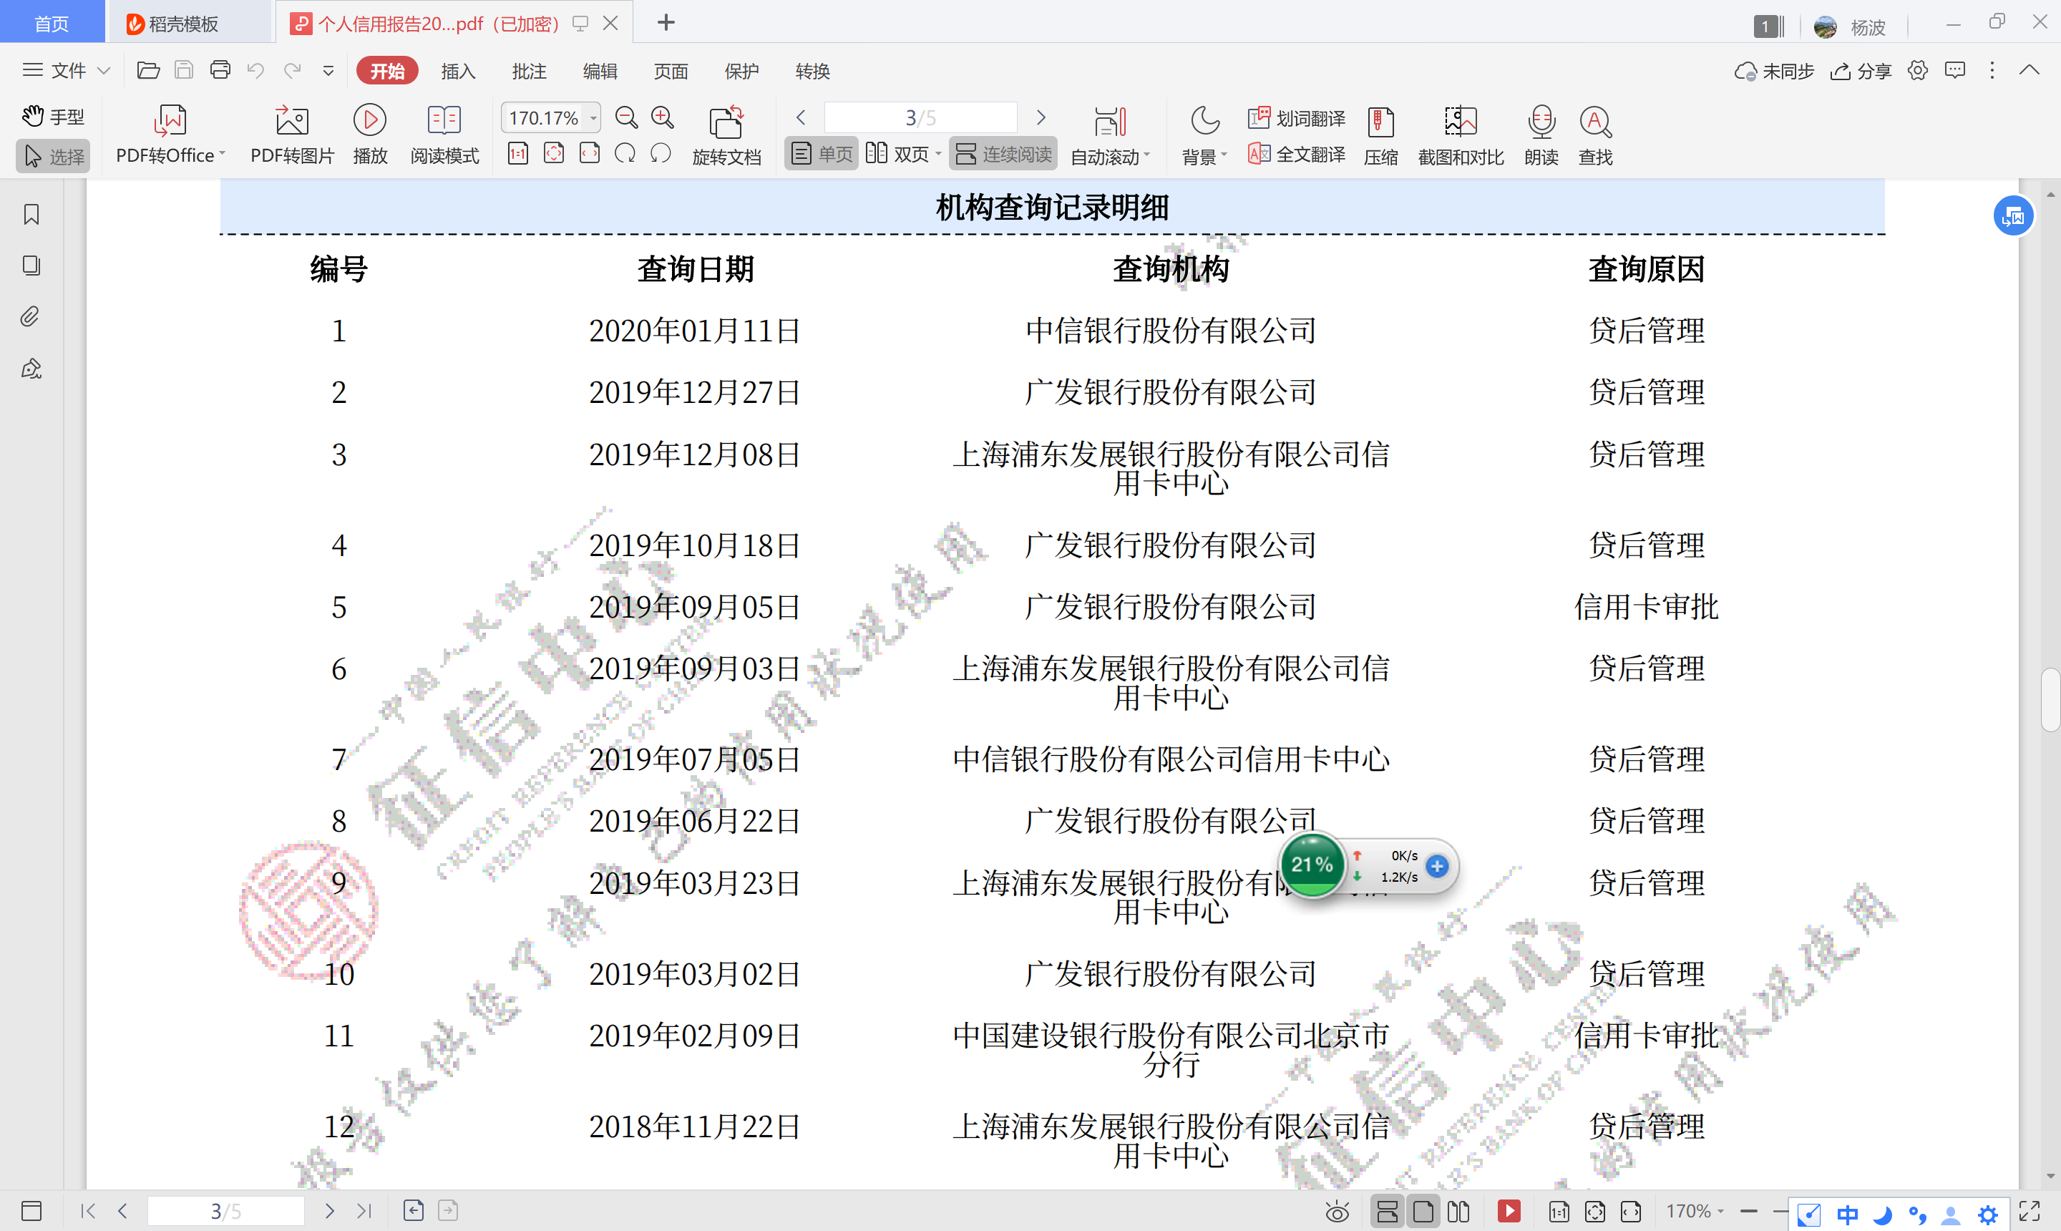Open 自动滚动 auto scroll options

[x=1110, y=135]
